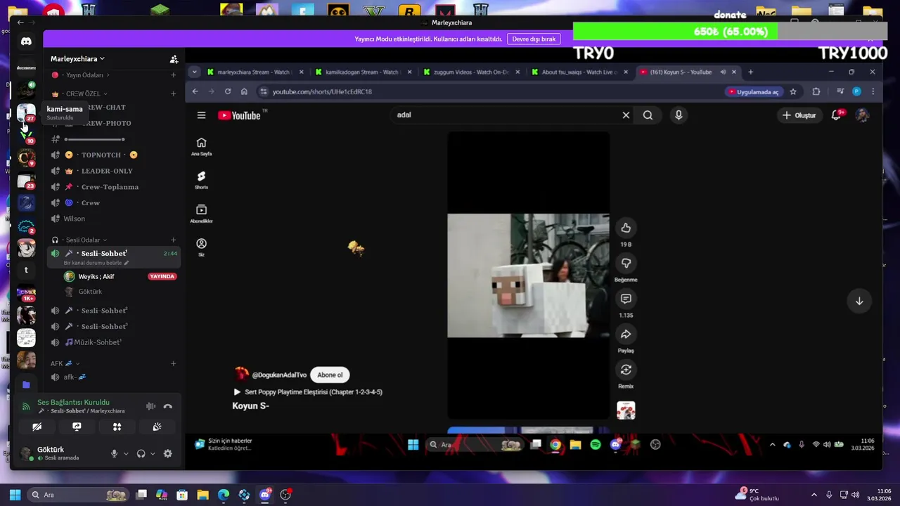Open the YouTube hamburger guide menu
900x506 pixels.
pos(201,115)
